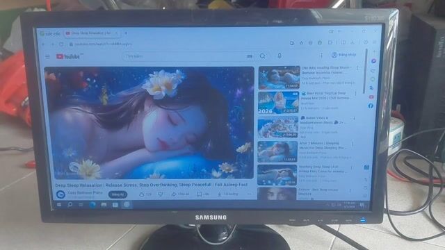Click the Đăng nhập sign-in button
Image resolution: width=445 pixels, height=250 pixels.
pyautogui.click(x=344, y=55)
